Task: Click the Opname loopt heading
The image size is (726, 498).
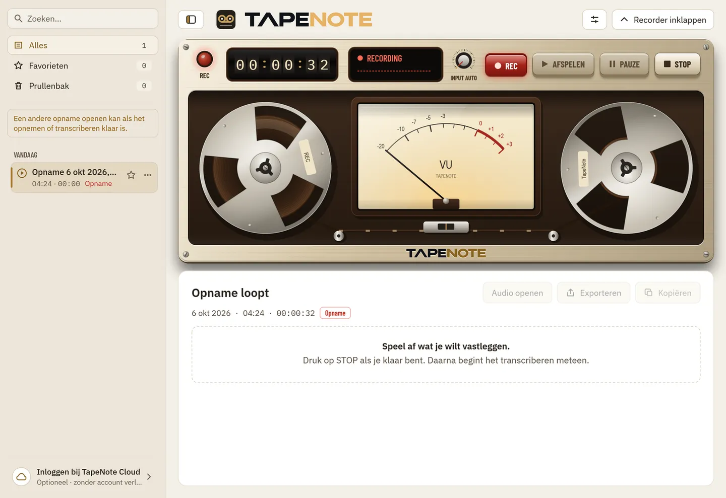Action: pyautogui.click(x=230, y=293)
